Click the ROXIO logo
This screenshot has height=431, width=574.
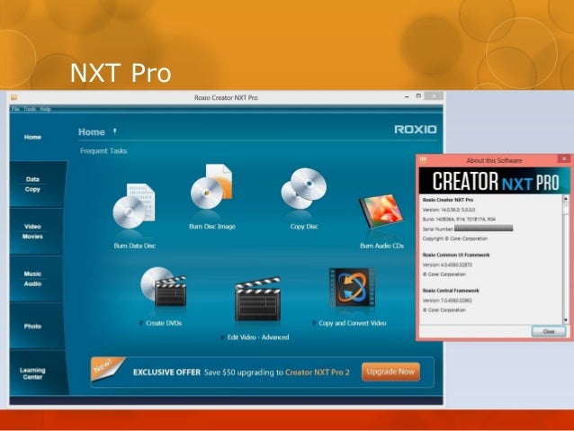pos(415,130)
